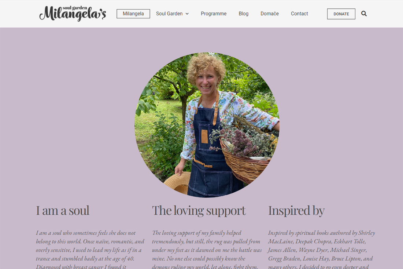Open the search magnifier icon

point(364,14)
